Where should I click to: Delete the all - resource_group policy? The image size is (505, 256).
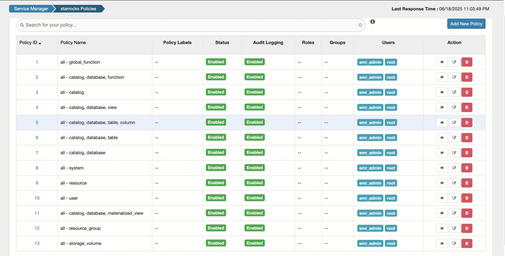(x=467, y=228)
